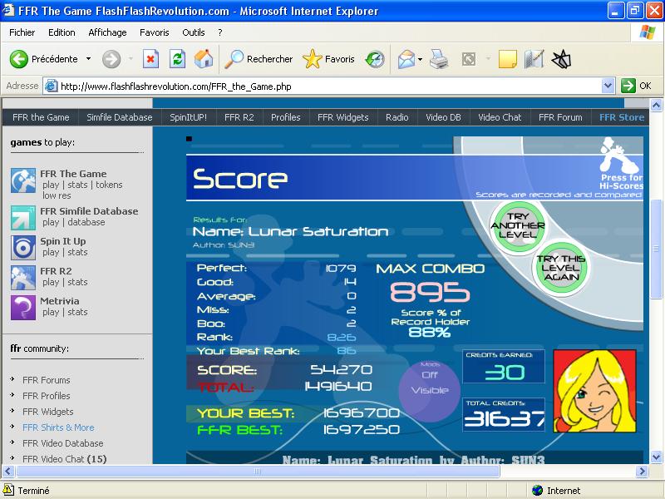Open the Mail button dropdown arrow
665x499 pixels.
coord(420,59)
